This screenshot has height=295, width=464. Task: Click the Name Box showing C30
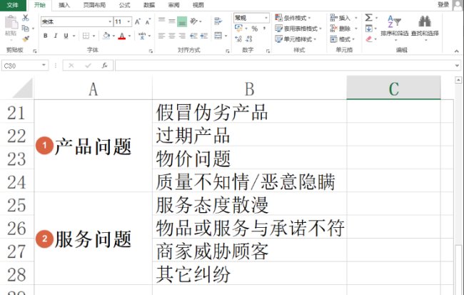coord(25,66)
